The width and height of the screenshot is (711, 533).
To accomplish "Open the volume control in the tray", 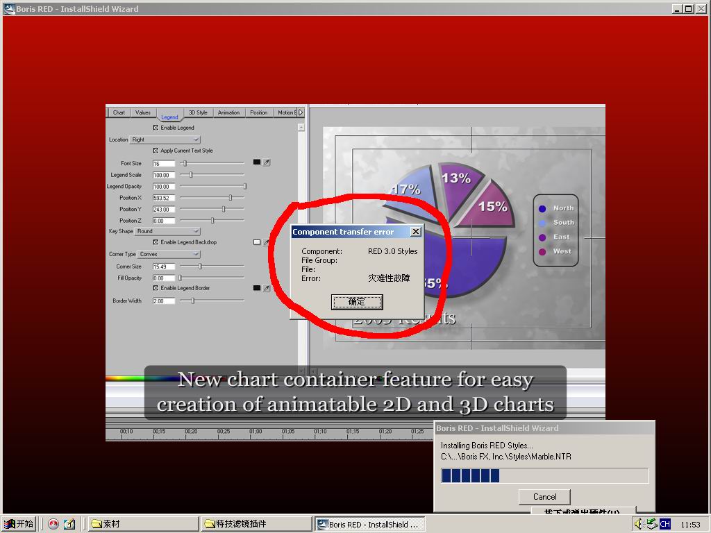I will (639, 524).
